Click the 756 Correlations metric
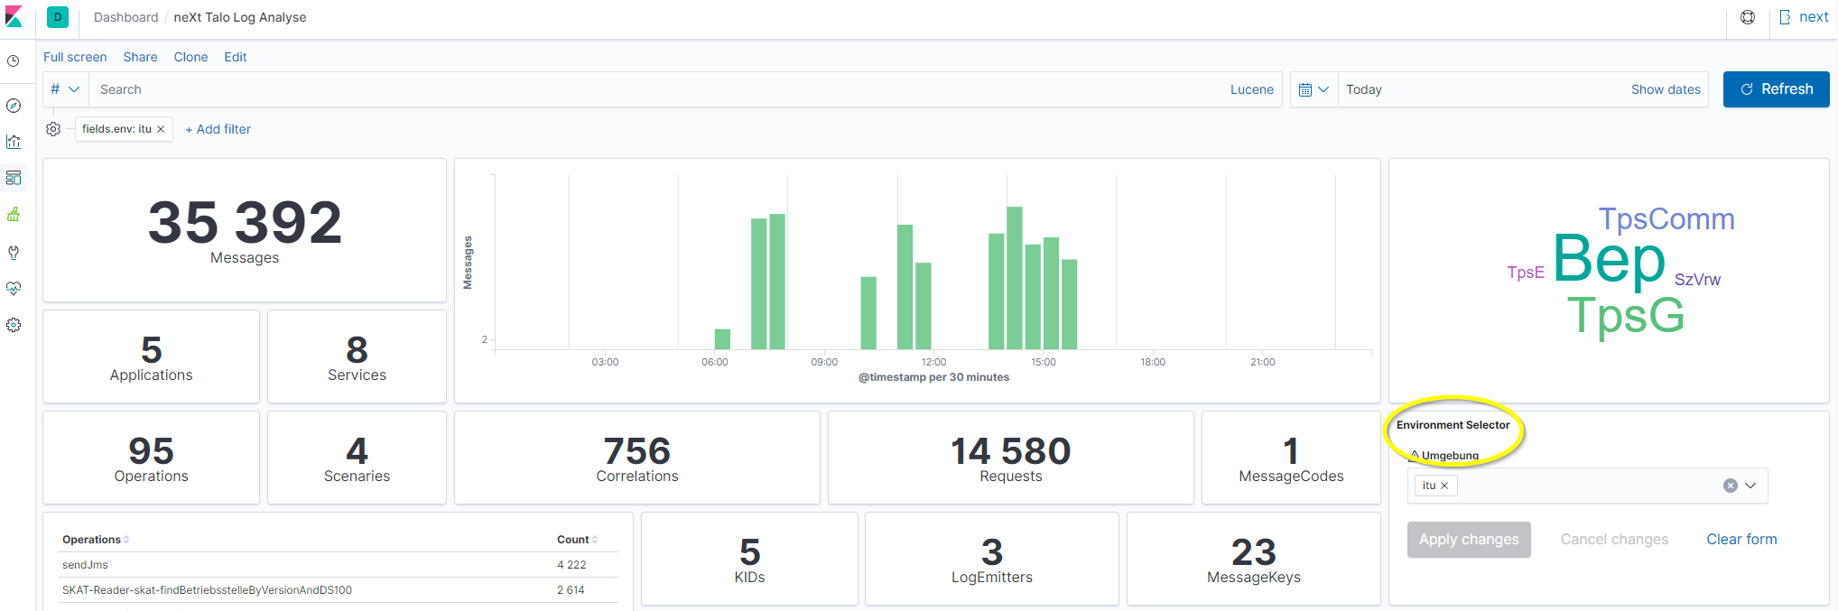The width and height of the screenshot is (1838, 611). point(637,458)
